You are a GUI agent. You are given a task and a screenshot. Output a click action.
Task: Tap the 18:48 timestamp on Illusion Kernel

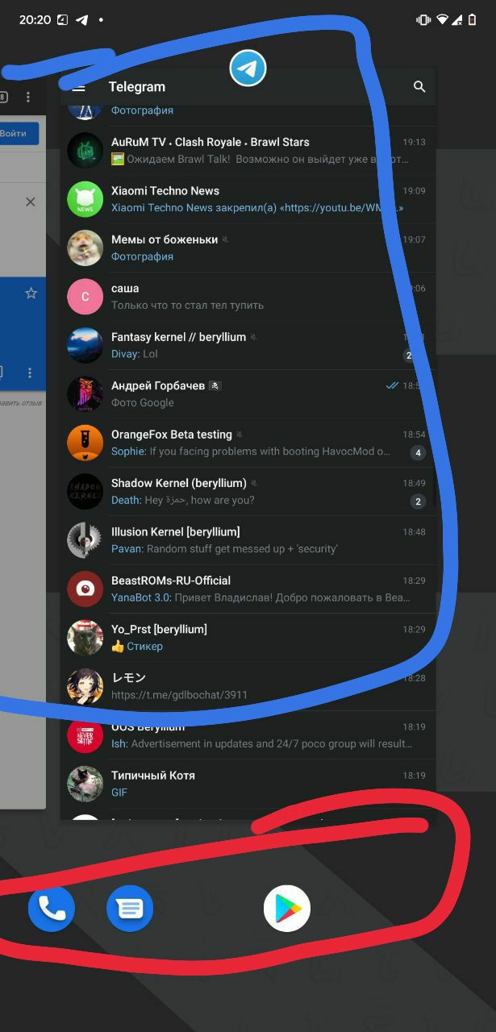pos(414,532)
